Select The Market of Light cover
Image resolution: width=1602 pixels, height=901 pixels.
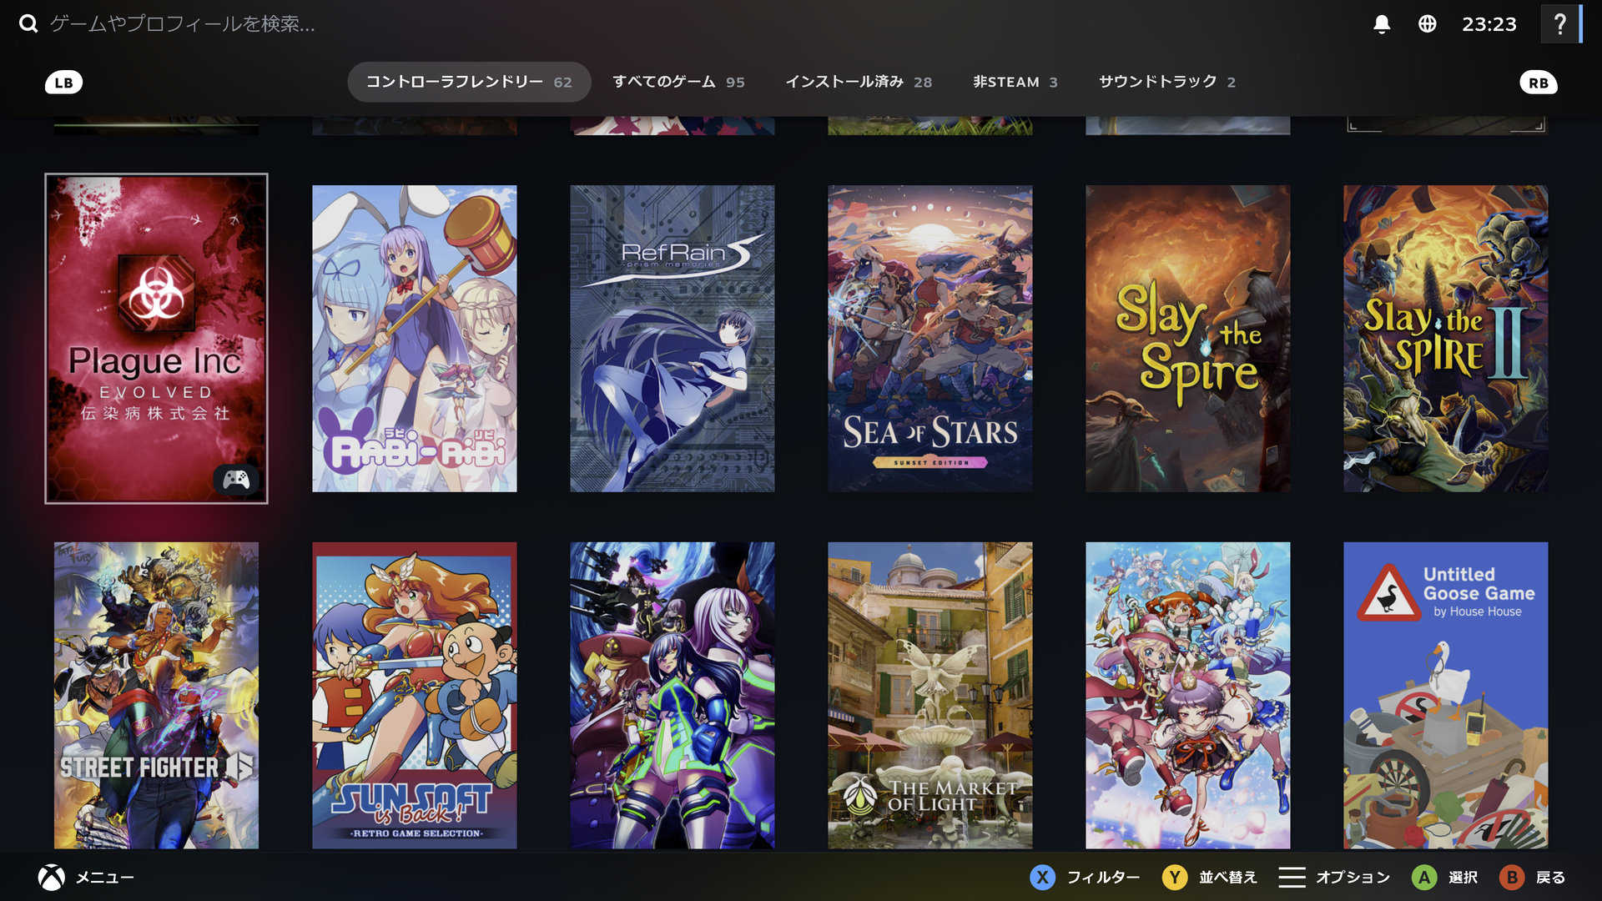coord(930,696)
